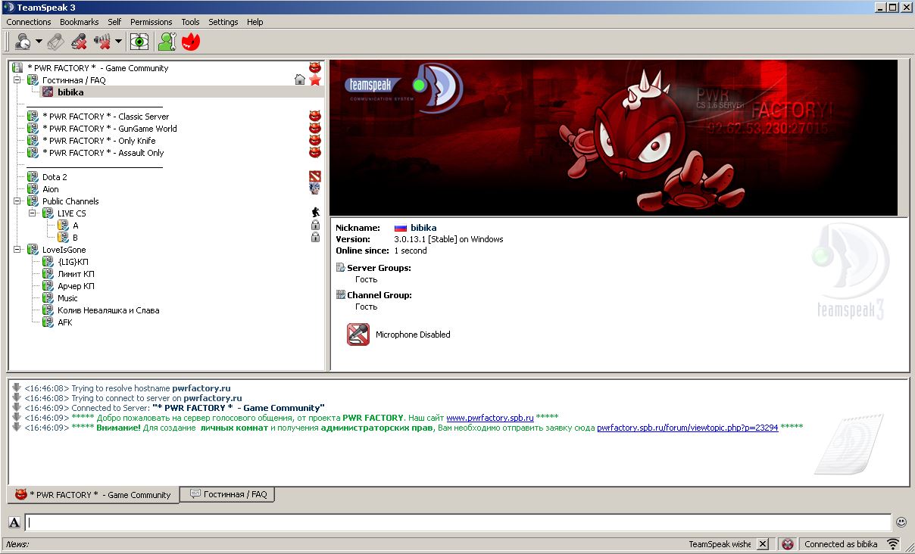The image size is (915, 554).
Task: Collapse the LoveIsGone channel group
Action: (17, 250)
